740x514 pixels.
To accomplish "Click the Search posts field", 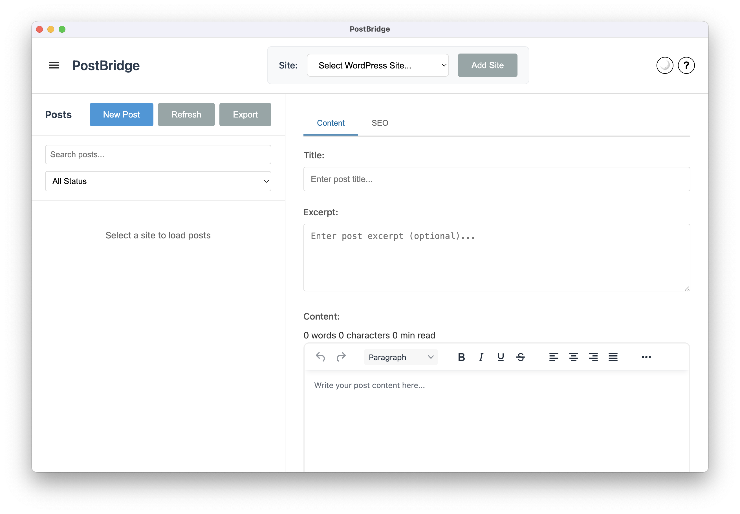I will (x=158, y=155).
